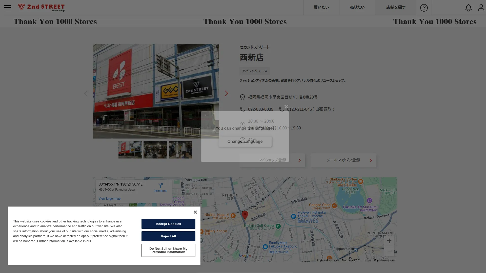Screen dimensions: 486x273
Task: Click 7-Eleven Fukuoka Torikai map icon
Action: [x=293, y=216]
